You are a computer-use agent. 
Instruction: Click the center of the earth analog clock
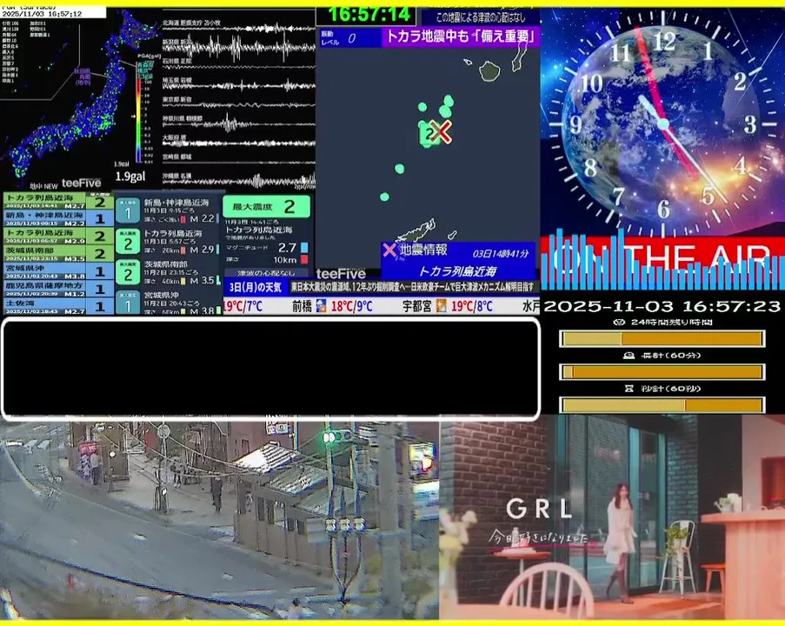coord(663,123)
